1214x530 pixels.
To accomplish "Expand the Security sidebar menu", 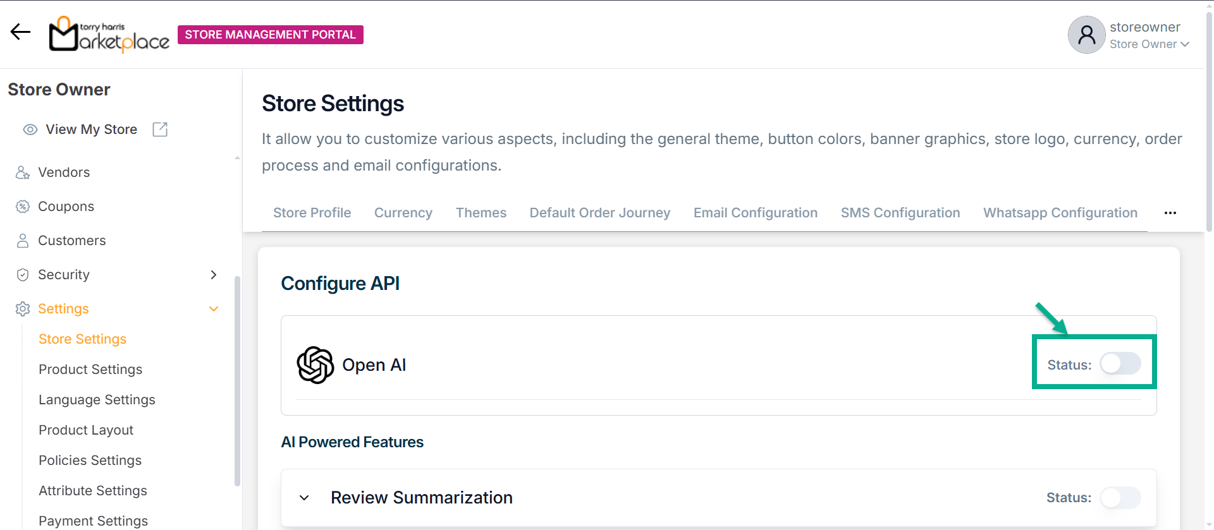I will [x=214, y=275].
